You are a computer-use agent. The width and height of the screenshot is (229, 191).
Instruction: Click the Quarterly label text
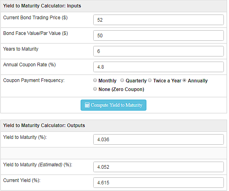point(136,81)
